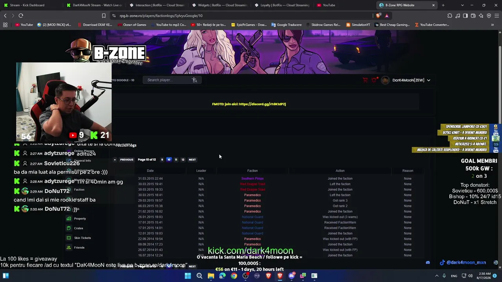
Task: Open the Leo AI sparkle icon
Action: point(481,16)
